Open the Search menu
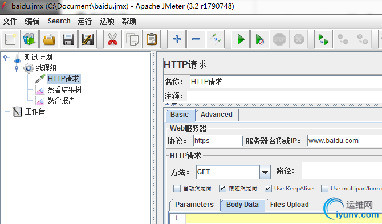The image size is (382, 224). 59,21
